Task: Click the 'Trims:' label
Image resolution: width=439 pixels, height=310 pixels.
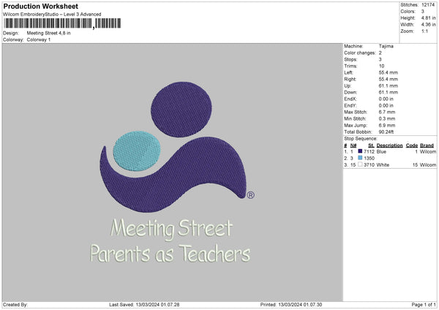Action: click(350, 66)
